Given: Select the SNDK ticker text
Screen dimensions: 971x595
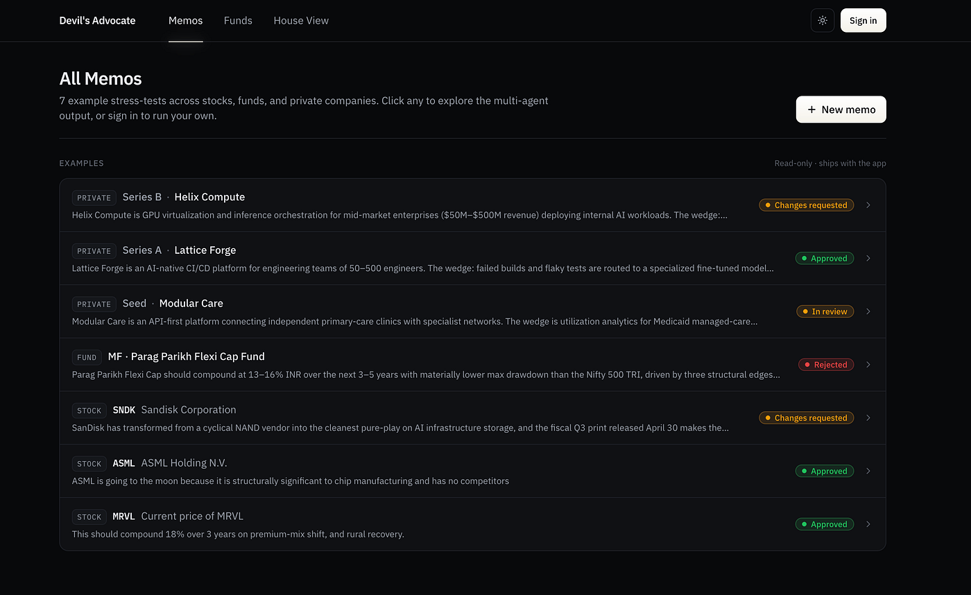Looking at the screenshot, I should click(124, 410).
